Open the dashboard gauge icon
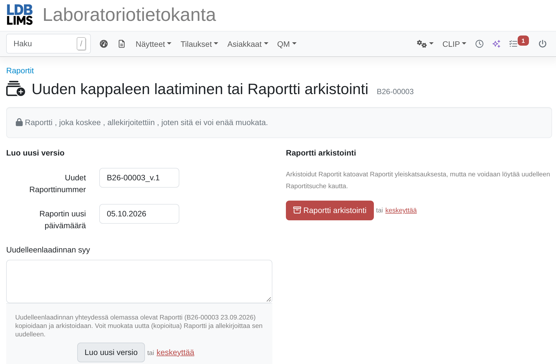The image size is (556, 364). point(104,44)
